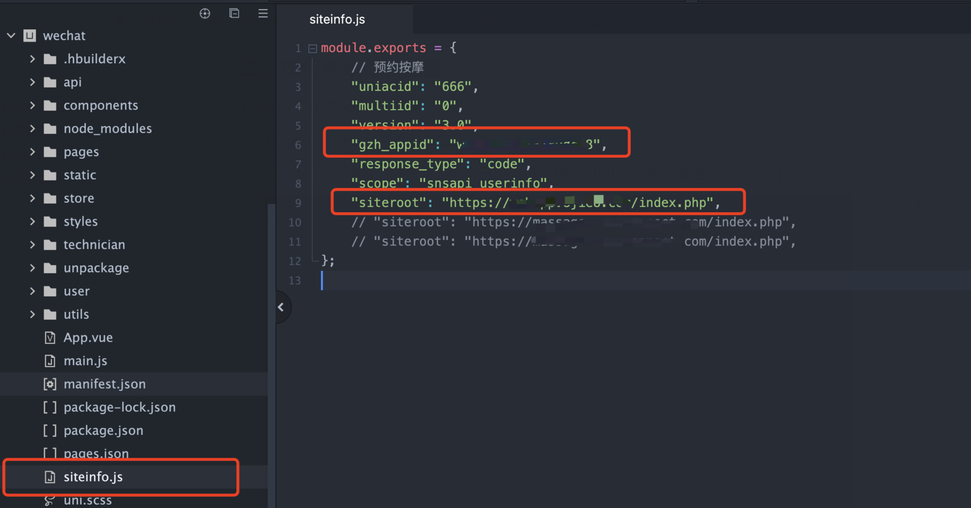
Task: Click the uni.scss file icon
Action: [49, 500]
